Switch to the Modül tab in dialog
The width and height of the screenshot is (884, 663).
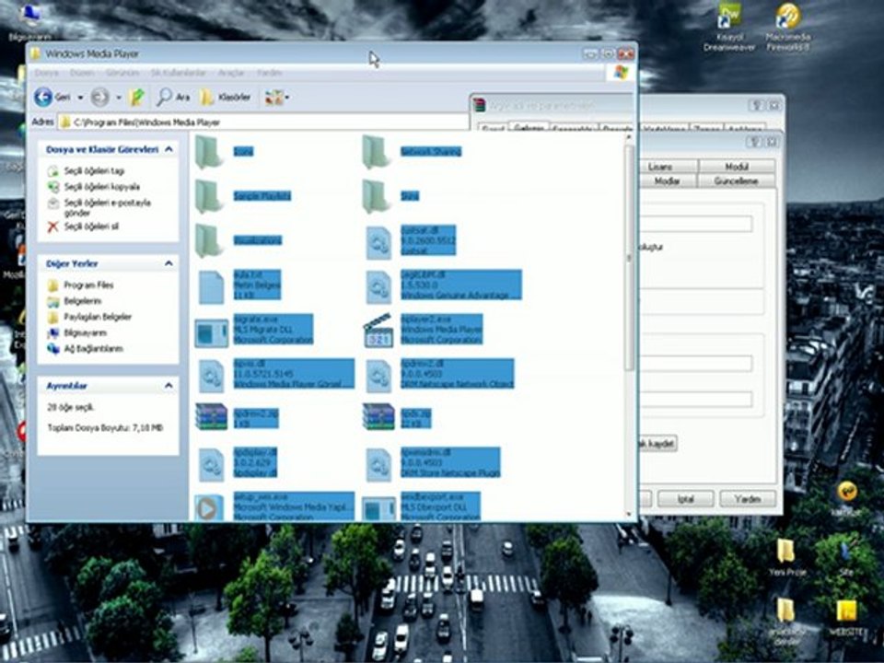click(x=737, y=167)
